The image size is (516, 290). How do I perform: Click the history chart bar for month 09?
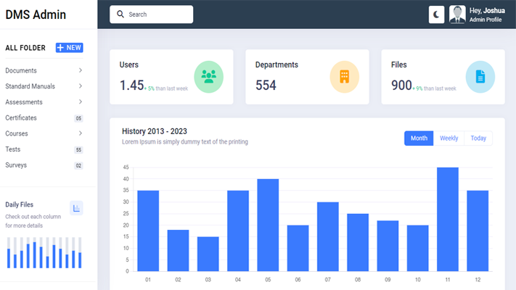tap(388, 246)
